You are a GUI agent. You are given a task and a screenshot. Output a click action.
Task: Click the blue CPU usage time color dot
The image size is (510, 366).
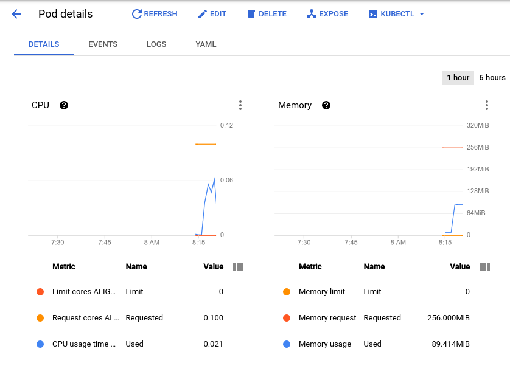40,344
